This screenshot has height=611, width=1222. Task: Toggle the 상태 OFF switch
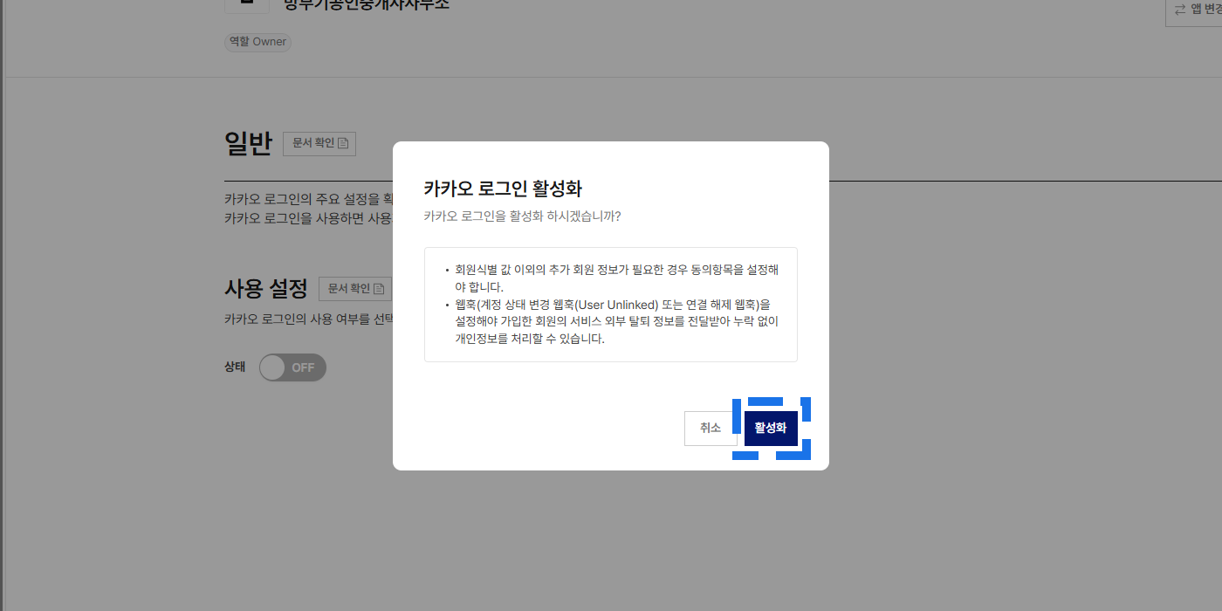coord(292,367)
